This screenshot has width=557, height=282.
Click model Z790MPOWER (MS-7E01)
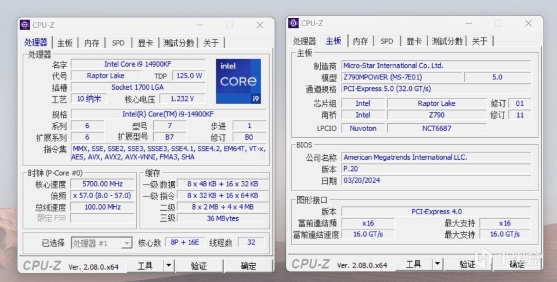(402, 77)
